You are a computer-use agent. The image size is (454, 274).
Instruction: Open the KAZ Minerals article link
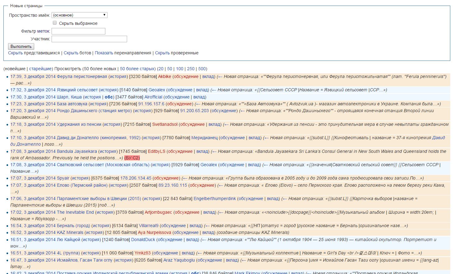pos(70,232)
